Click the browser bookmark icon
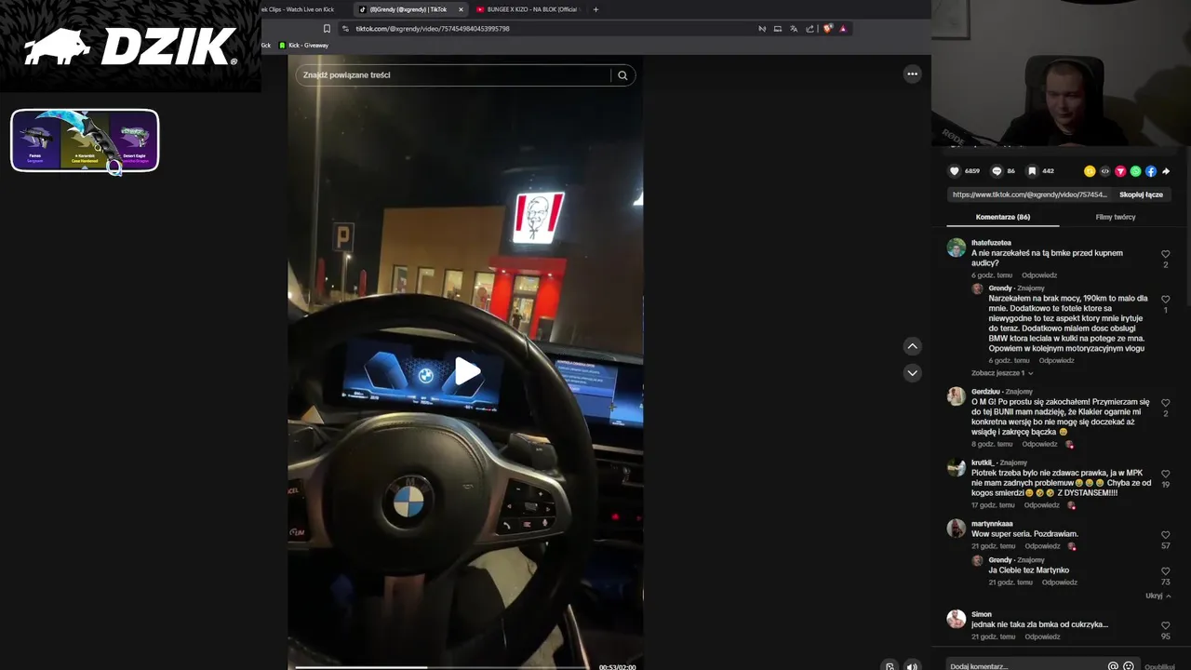The image size is (1191, 670). coord(327,29)
